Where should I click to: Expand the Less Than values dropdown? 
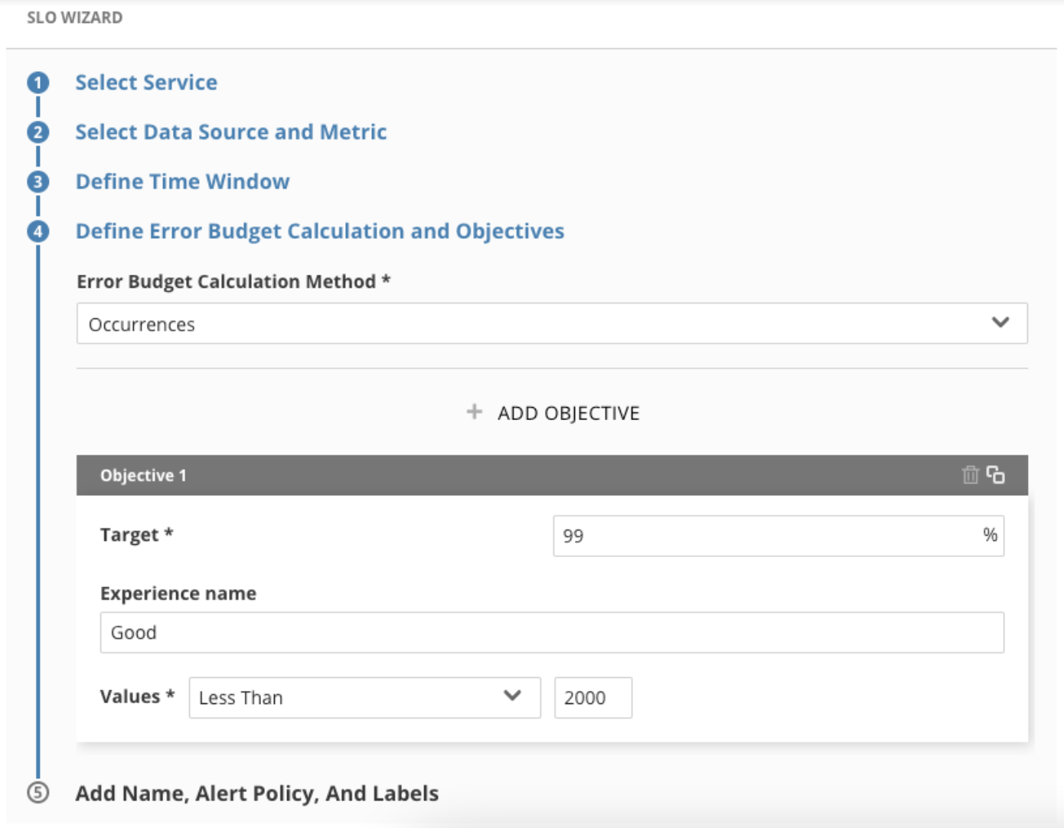(x=364, y=698)
